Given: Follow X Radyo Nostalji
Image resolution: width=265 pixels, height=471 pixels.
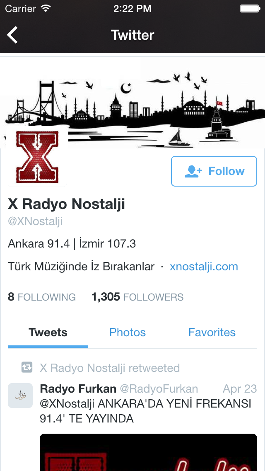Looking at the screenshot, I should [x=214, y=171].
